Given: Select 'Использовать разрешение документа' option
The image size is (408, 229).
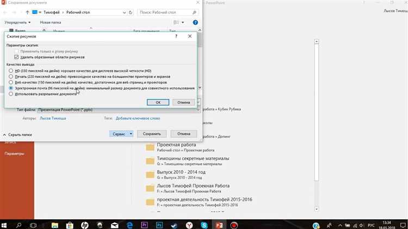Looking at the screenshot, I should coord(11,94).
